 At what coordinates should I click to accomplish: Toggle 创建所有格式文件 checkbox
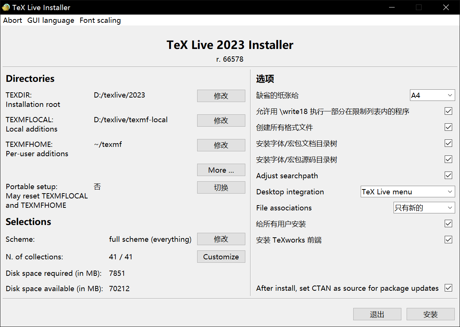click(448, 127)
